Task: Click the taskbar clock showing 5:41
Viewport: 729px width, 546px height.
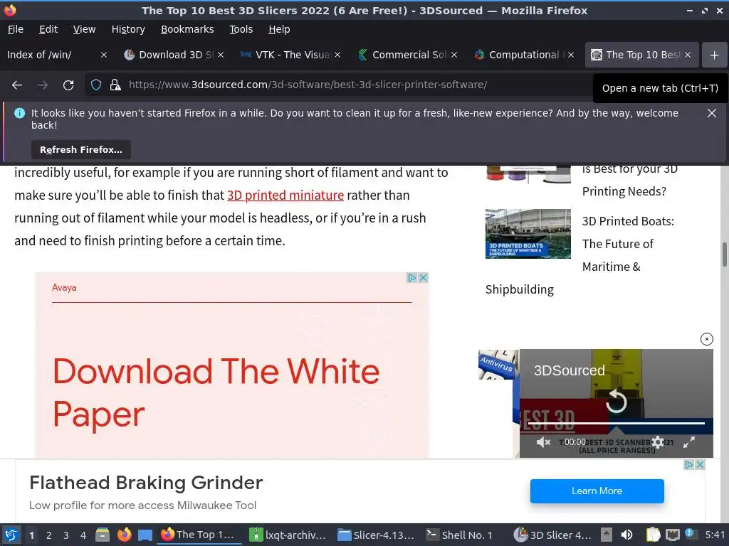Action: [715, 535]
